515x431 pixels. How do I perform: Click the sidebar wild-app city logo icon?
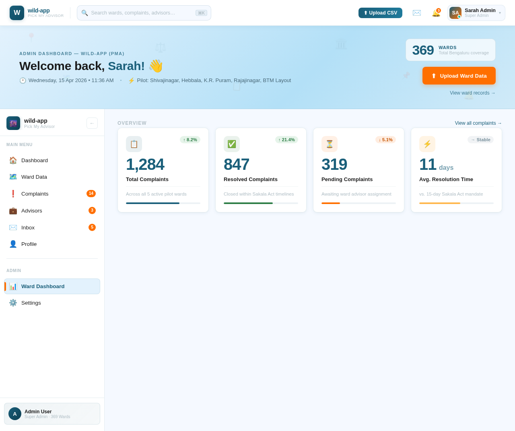[x=13, y=123]
